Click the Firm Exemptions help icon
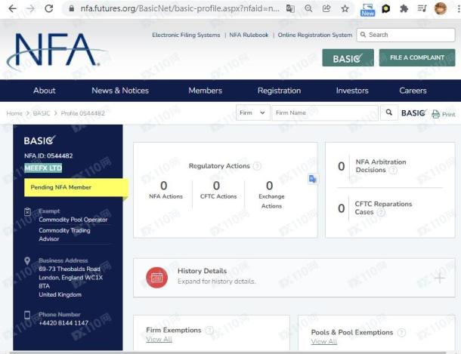The height and width of the screenshot is (354, 461). point(209,331)
